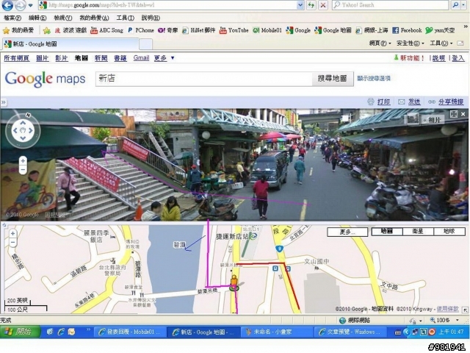Open the Mobile01 bookmark
The width and height of the screenshot is (470, 353).
[x=267, y=30]
